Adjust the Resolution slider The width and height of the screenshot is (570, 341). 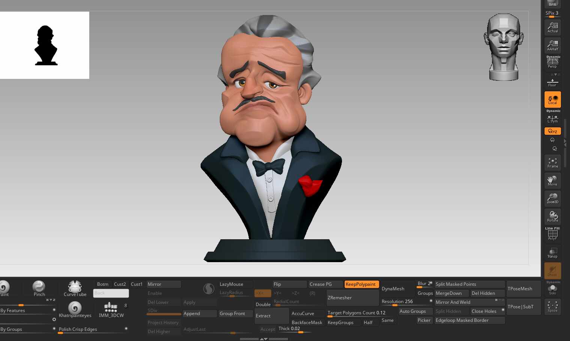pos(406,302)
